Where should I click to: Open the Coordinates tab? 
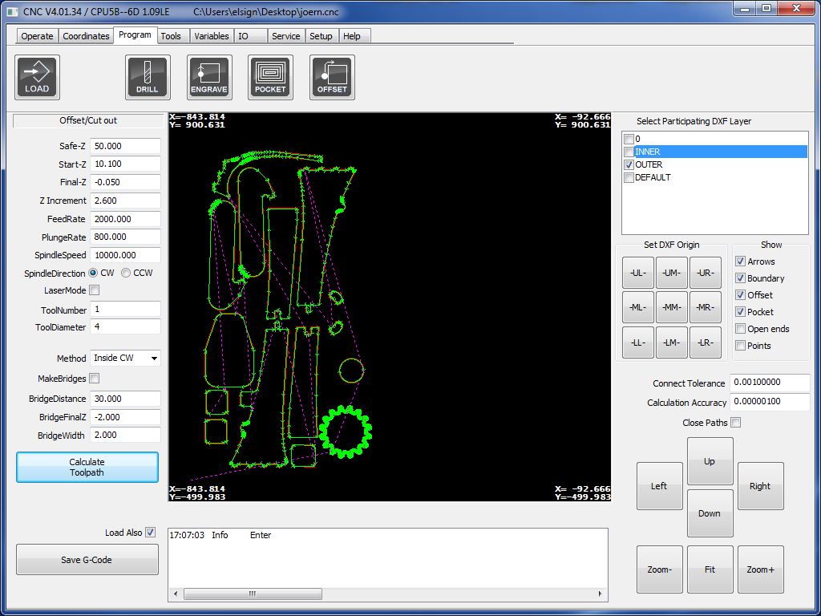tap(86, 36)
